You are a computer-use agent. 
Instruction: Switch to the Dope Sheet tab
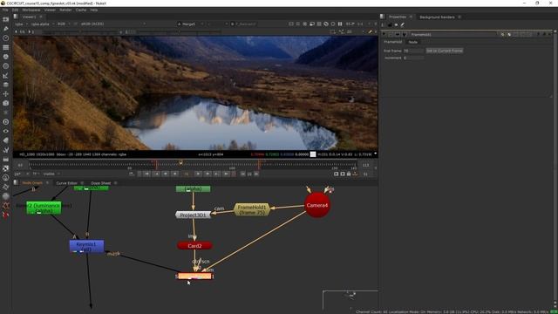coord(101,183)
